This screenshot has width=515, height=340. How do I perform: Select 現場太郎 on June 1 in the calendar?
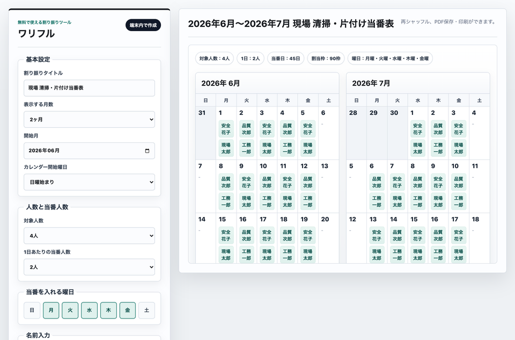click(226, 148)
